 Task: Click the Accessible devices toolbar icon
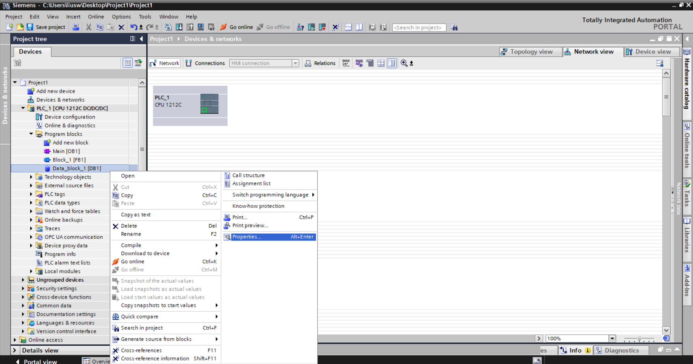click(300, 27)
